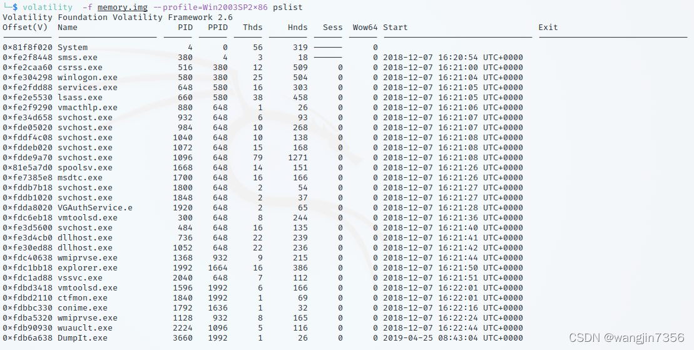The height and width of the screenshot is (350, 694).
Task: Select the csrss.exe process name
Action: 80,68
